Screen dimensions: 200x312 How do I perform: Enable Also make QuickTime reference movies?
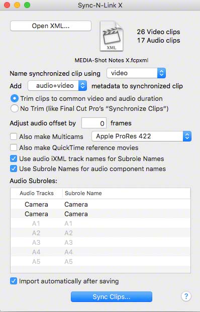point(14,147)
